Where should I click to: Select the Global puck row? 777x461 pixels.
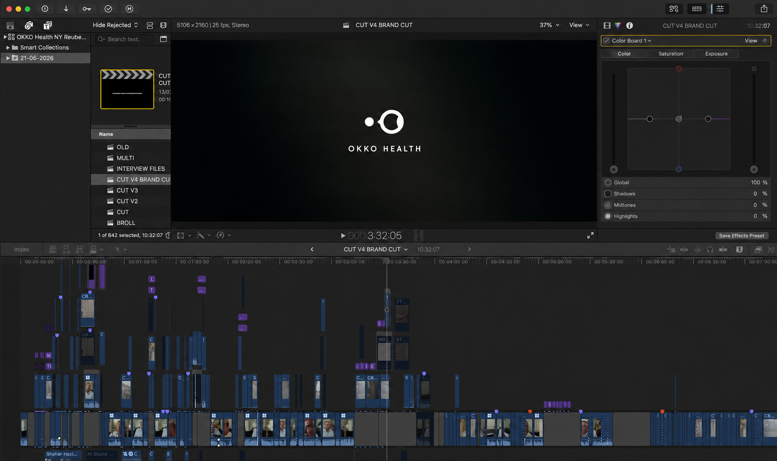pyautogui.click(x=685, y=182)
